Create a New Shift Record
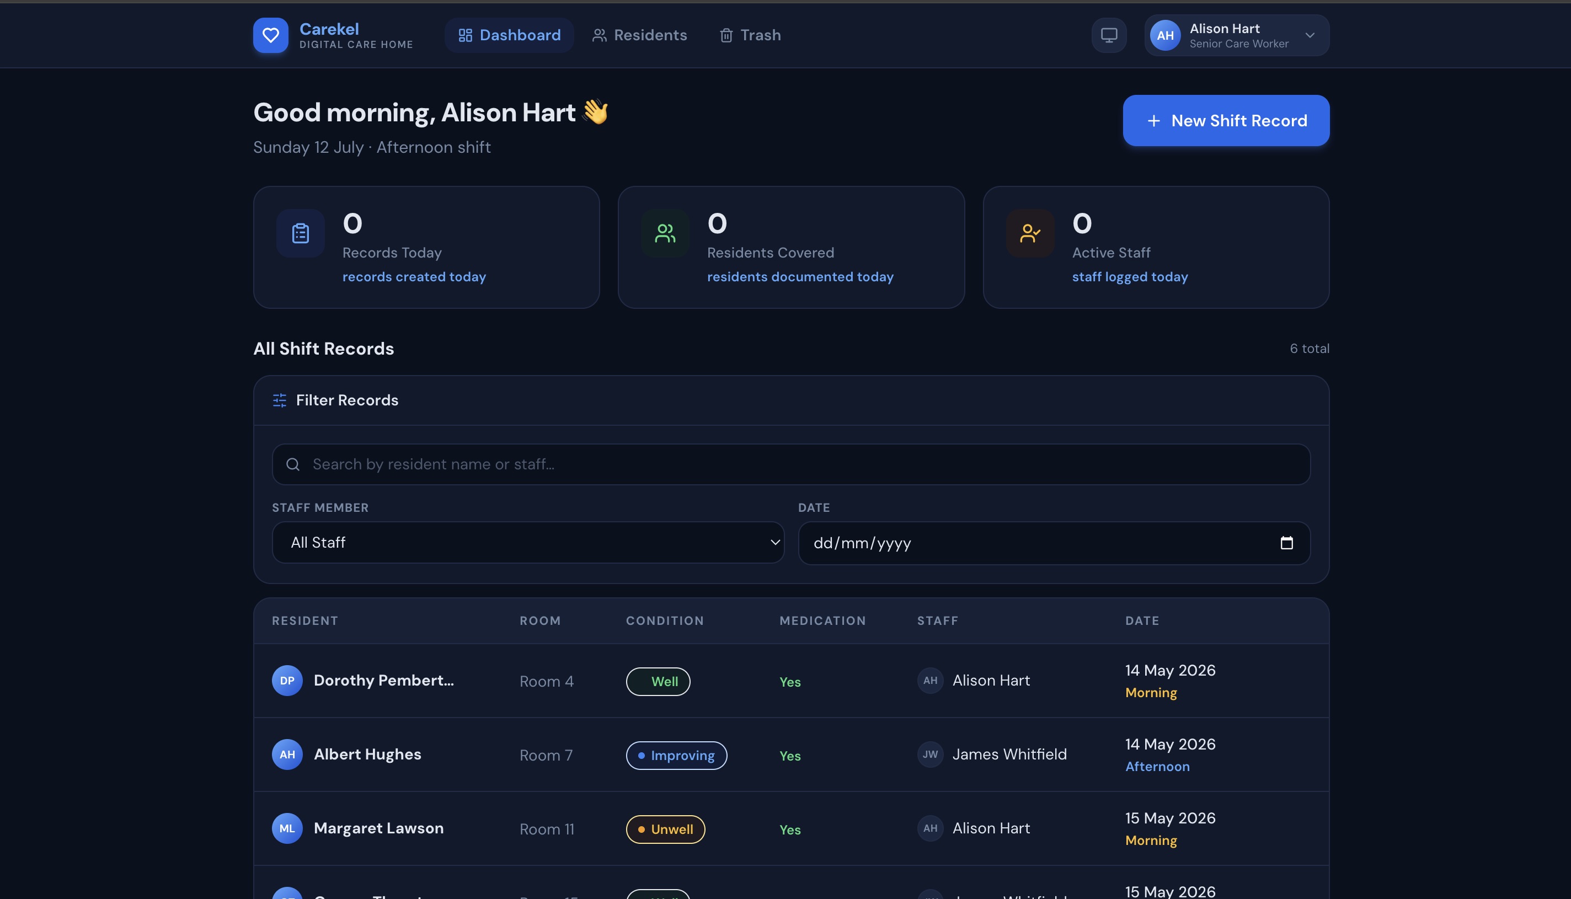 pos(1226,120)
